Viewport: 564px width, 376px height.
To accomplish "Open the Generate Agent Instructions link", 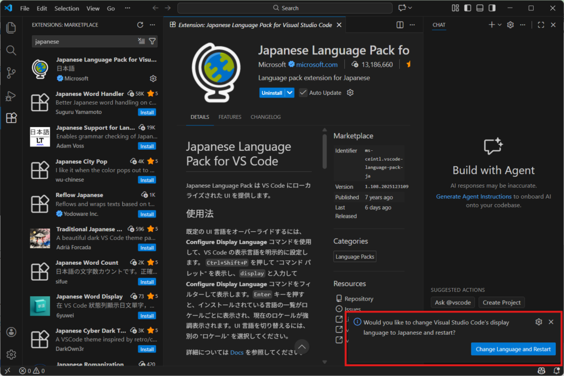I will [x=474, y=197].
